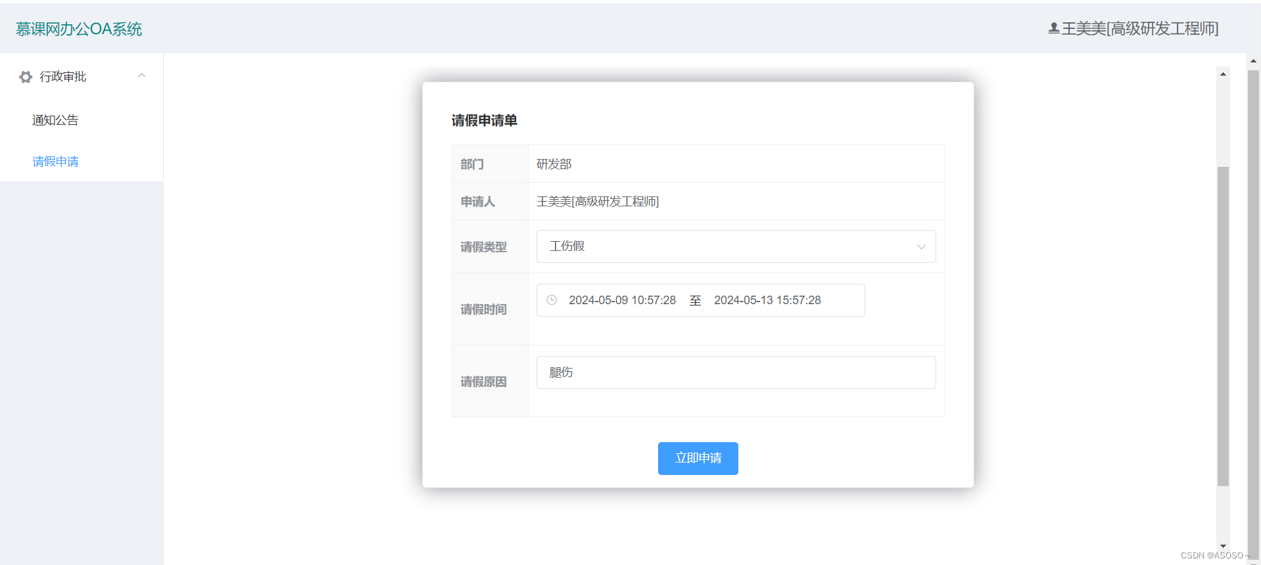Click the 请假原因 input containing 腿伤
The width and height of the screenshot is (1261, 565).
(x=736, y=373)
